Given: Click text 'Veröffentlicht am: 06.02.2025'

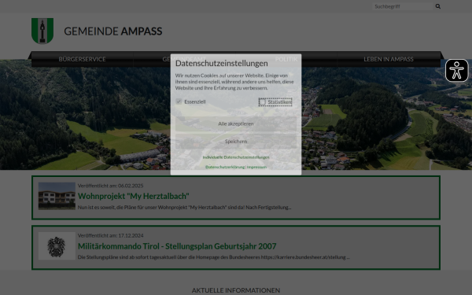Looking at the screenshot, I should (110, 186).
